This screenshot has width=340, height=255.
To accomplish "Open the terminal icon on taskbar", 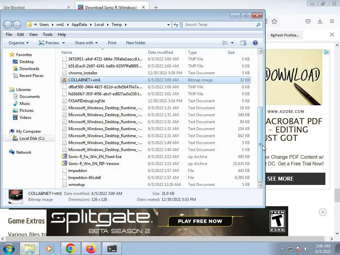I will 112,248.
